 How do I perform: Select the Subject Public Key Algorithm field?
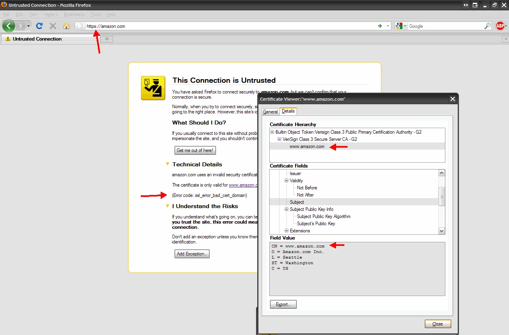[x=324, y=216]
